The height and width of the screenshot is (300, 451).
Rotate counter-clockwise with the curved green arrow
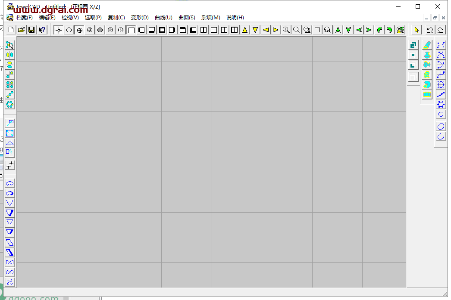pos(379,30)
